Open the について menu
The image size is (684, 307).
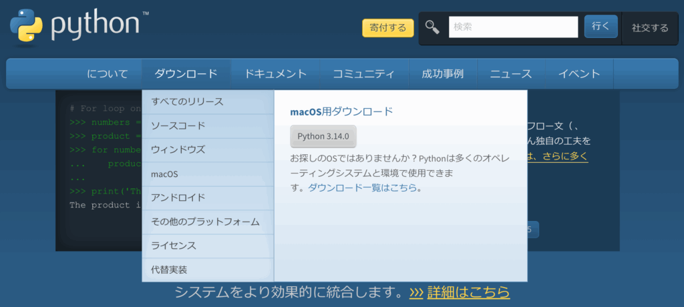108,74
